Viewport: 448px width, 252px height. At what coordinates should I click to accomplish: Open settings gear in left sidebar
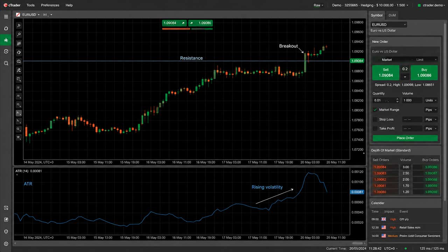(6, 244)
